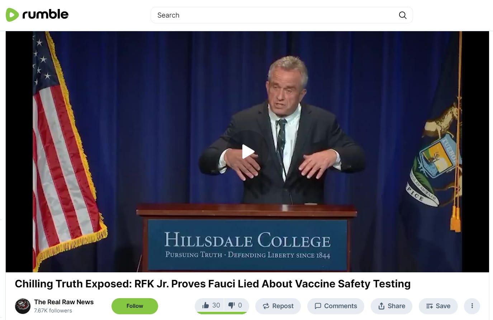Dislike the video with thumbs down
Viewport: 493px width, 320px height.
[x=236, y=306]
